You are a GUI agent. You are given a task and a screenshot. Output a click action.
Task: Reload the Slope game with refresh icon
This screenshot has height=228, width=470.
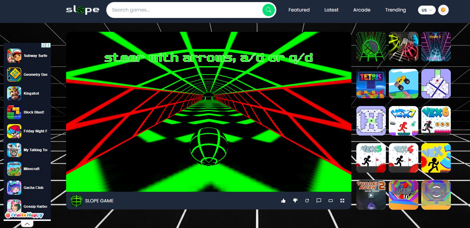[x=307, y=201]
